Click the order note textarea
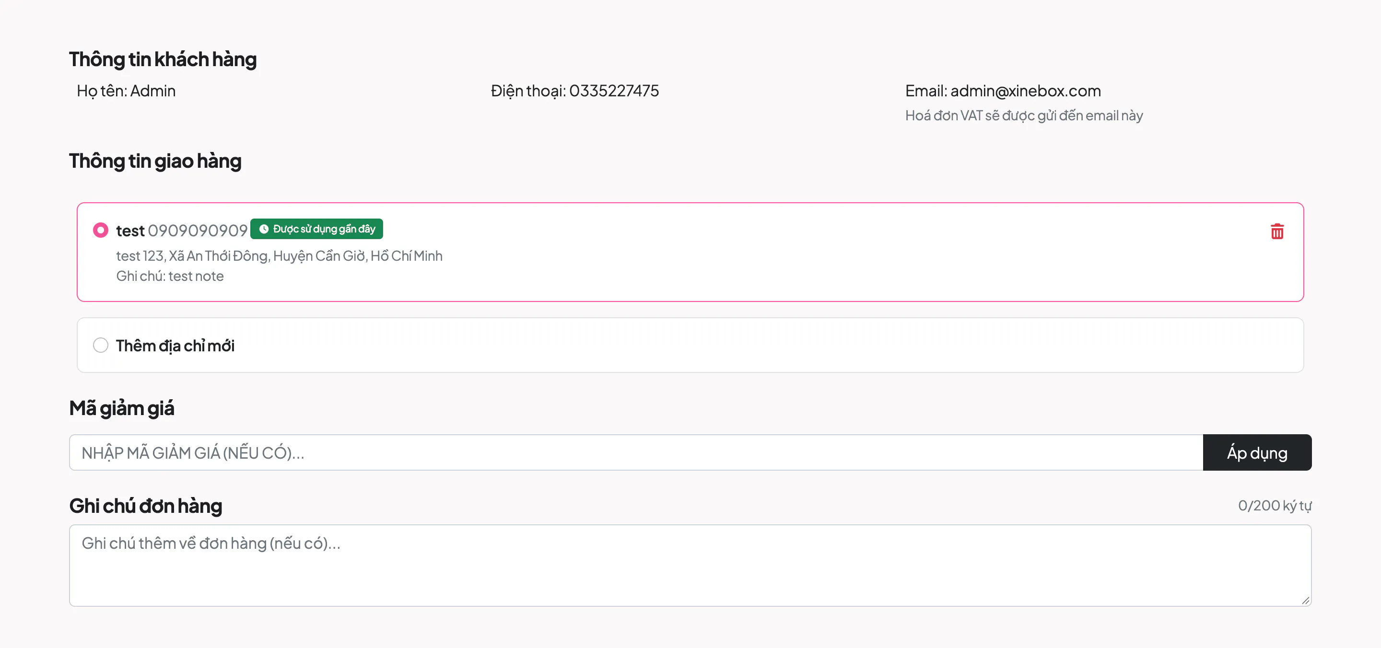Viewport: 1381px width, 648px height. point(690,566)
